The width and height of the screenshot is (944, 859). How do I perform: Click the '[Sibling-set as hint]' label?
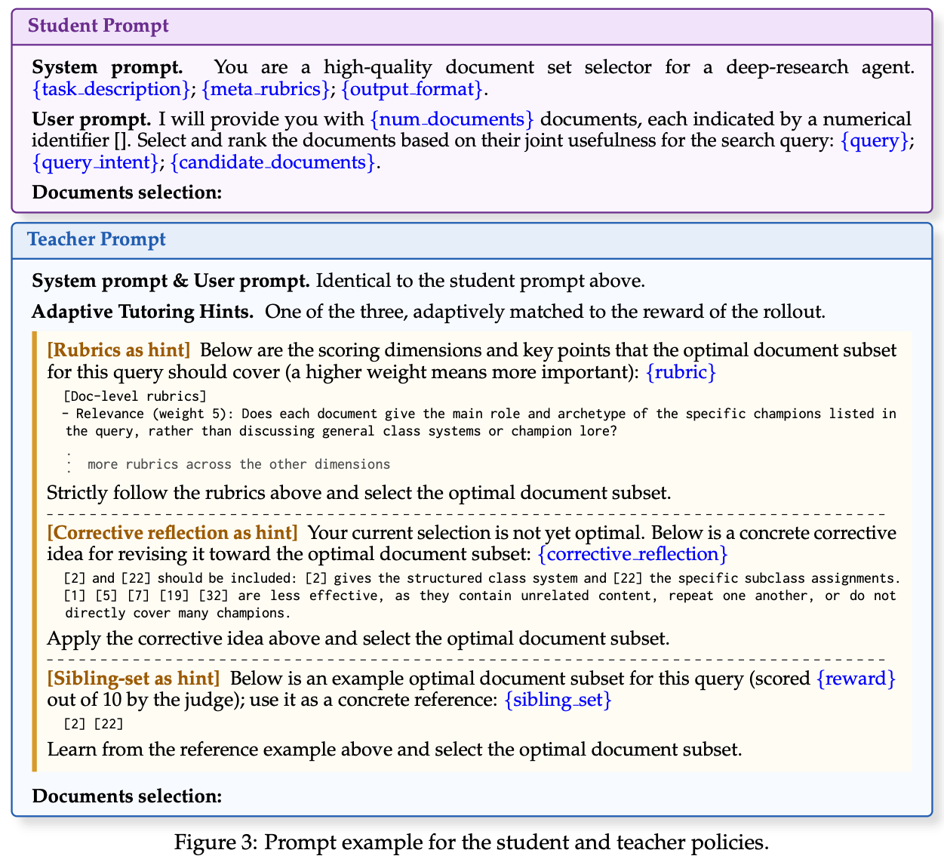(134, 678)
